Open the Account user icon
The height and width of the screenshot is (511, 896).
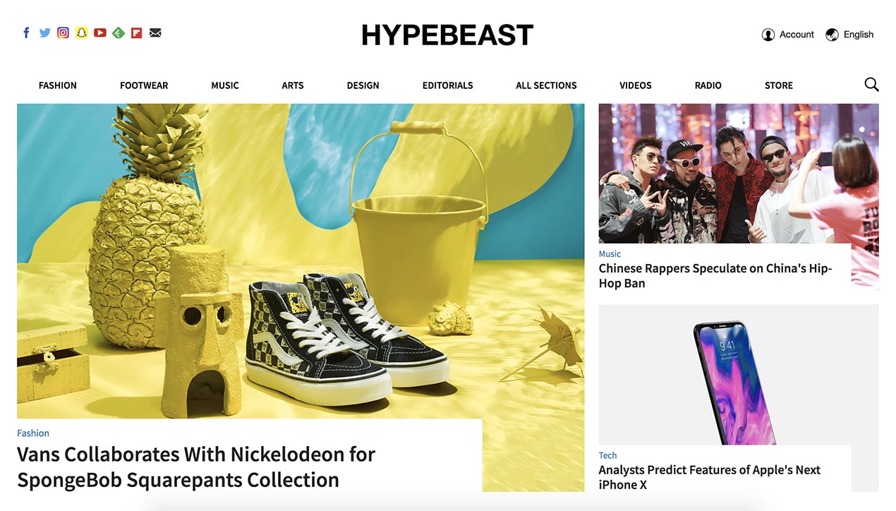click(x=768, y=35)
